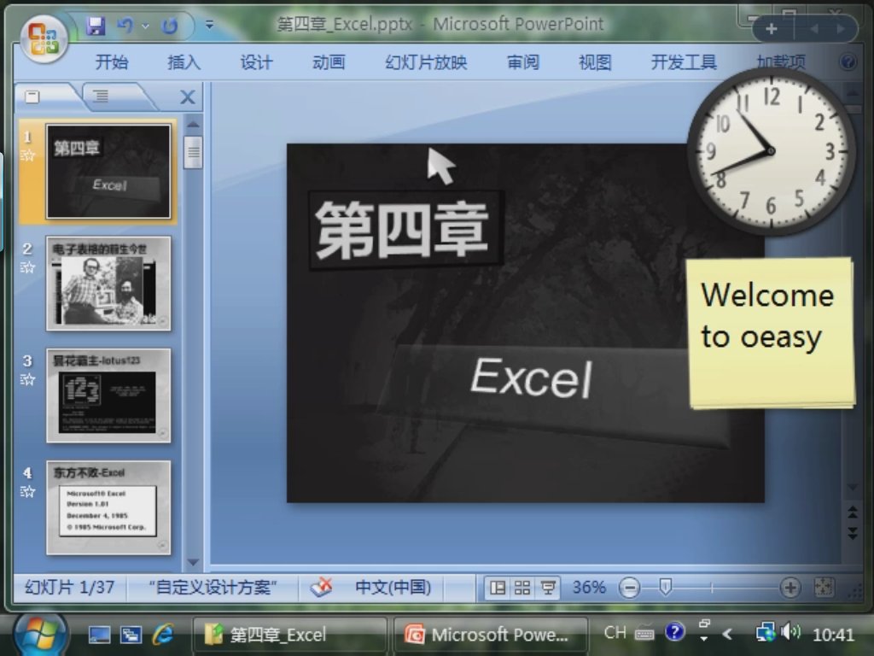
Task: Click the 自定义设计方案 theme status entry
Action: click(x=213, y=587)
